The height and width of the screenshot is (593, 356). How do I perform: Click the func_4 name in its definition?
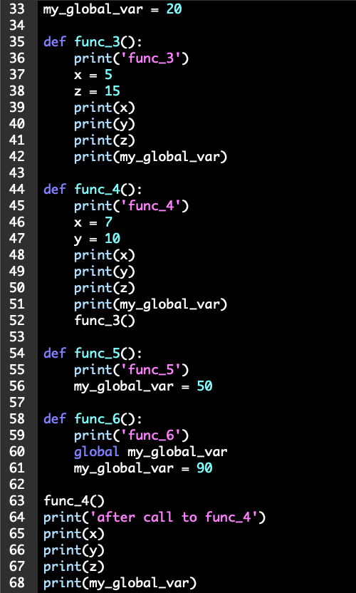(97, 189)
